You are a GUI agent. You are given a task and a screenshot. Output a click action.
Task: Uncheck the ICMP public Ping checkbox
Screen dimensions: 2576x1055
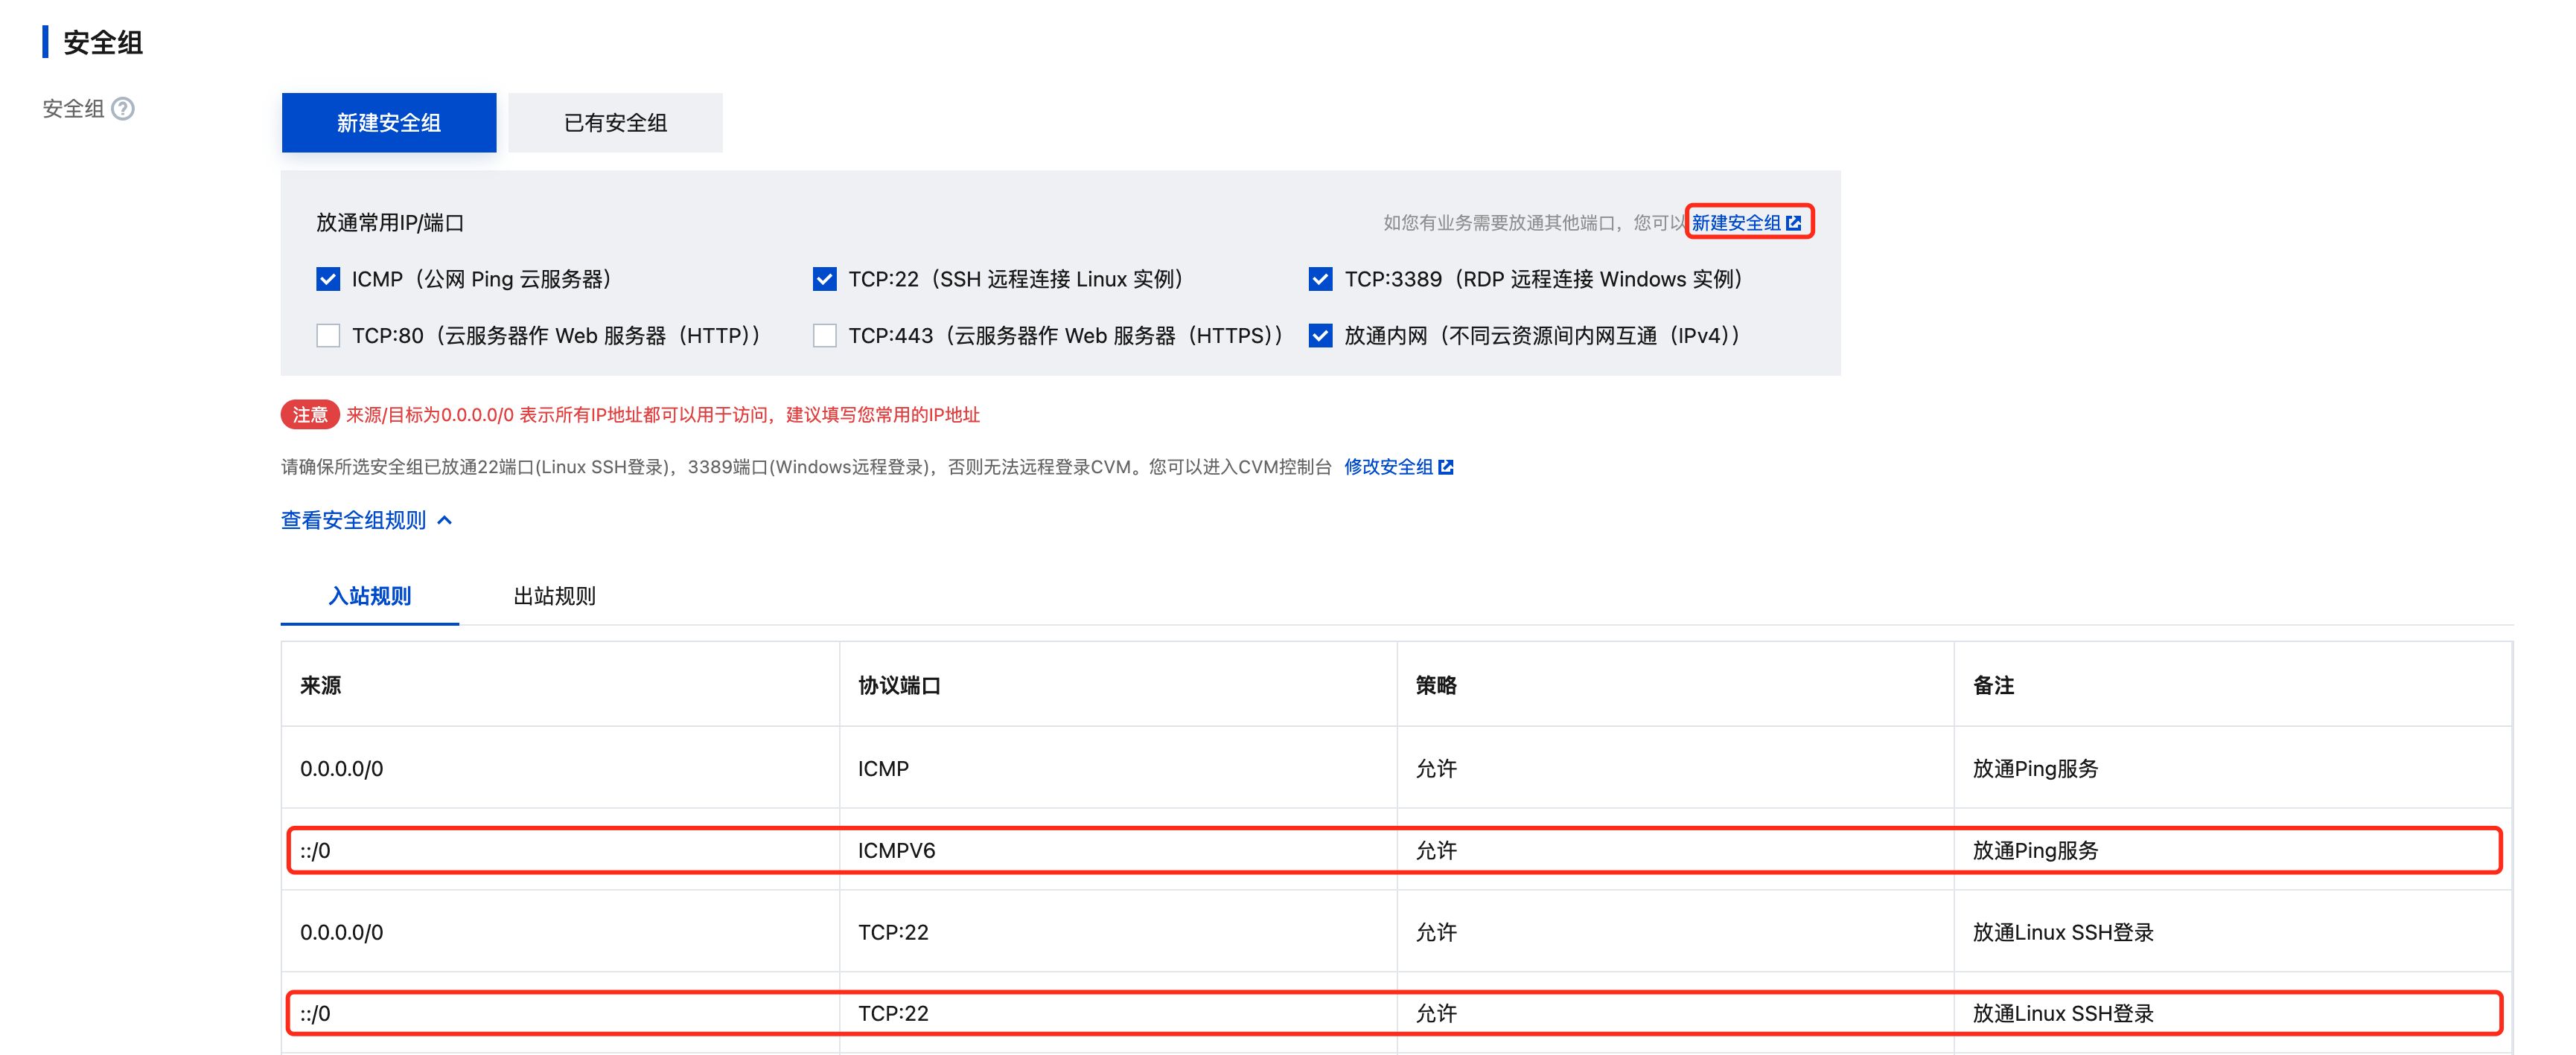328,279
